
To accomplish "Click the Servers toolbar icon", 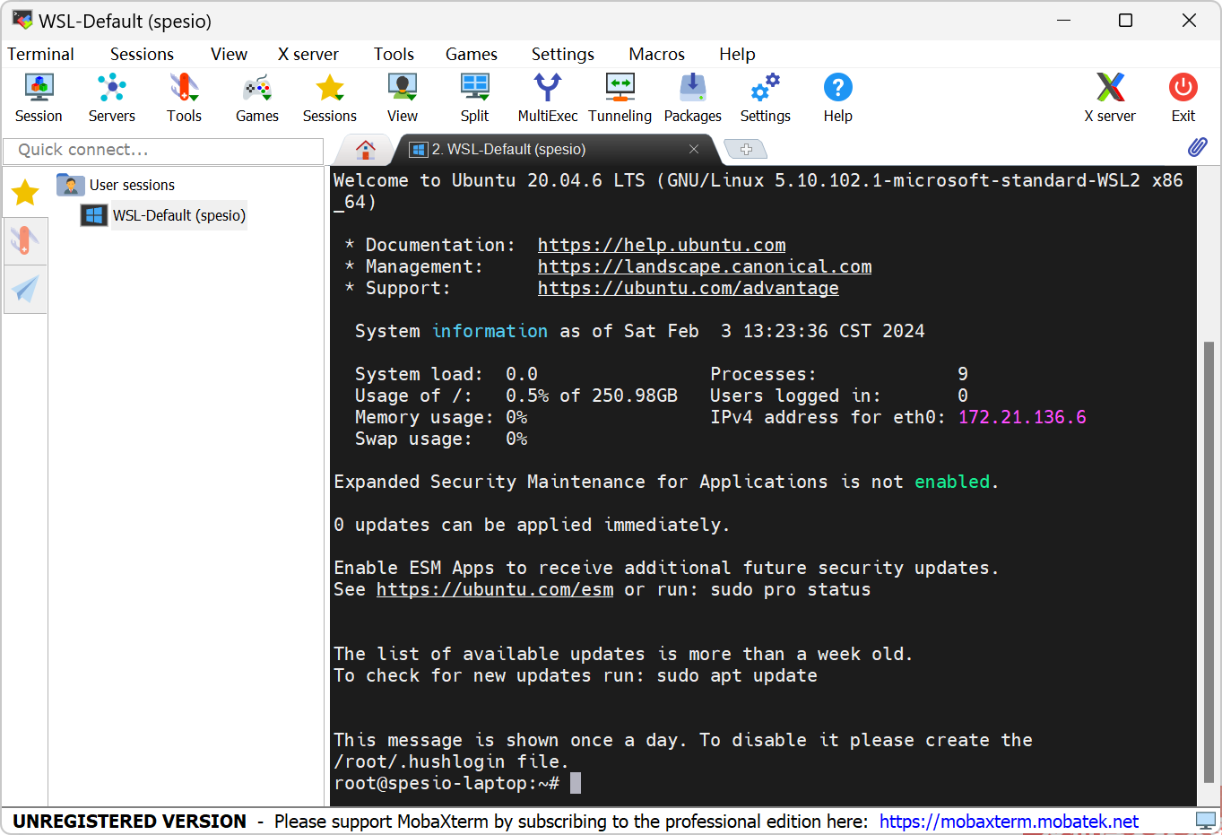I will click(111, 97).
